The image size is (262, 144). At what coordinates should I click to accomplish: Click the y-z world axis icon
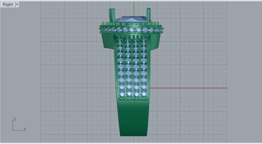click(19, 125)
